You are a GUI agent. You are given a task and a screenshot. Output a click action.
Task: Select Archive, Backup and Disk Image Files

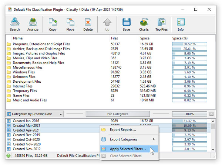coord(110,49)
